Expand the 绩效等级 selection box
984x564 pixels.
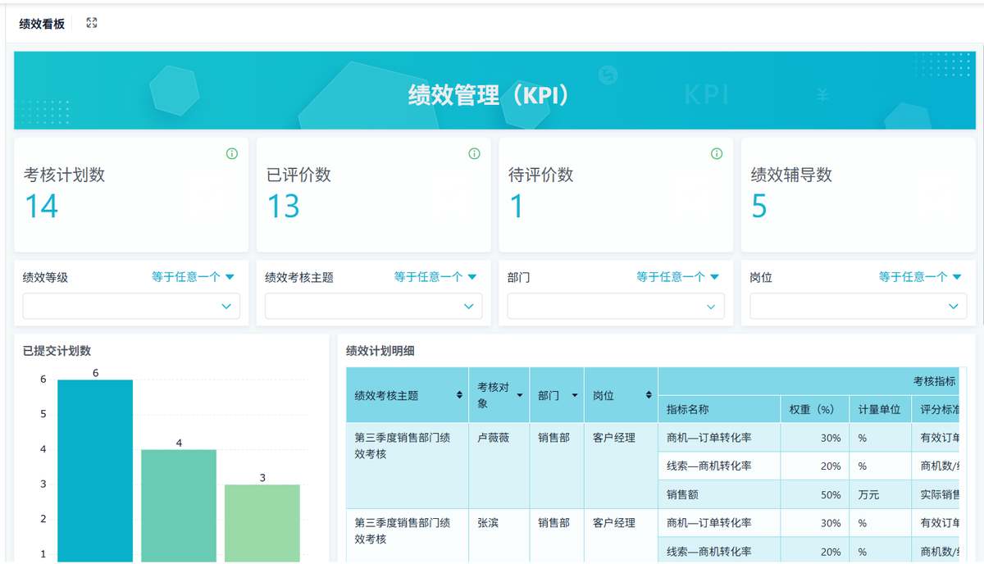131,306
